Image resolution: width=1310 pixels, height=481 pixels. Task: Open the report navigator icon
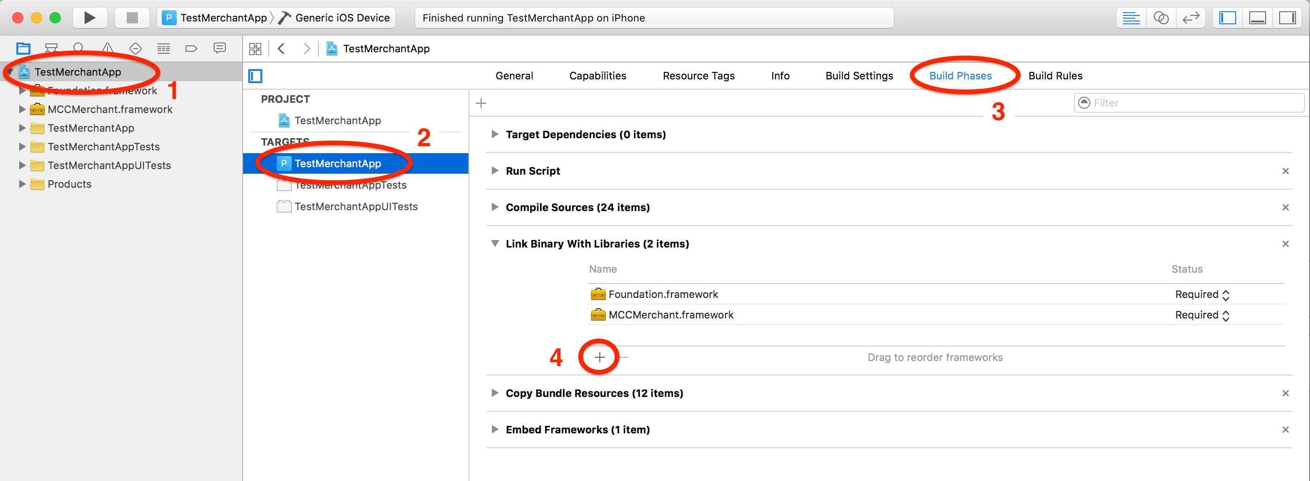click(x=220, y=48)
